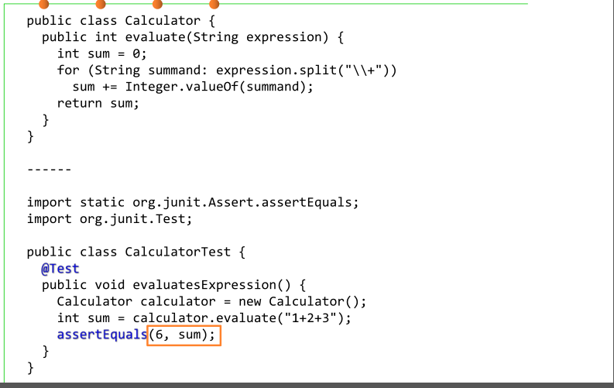The image size is (614, 388).
Task: Click the orange highlighted (6, sum); box
Action: (x=184, y=335)
